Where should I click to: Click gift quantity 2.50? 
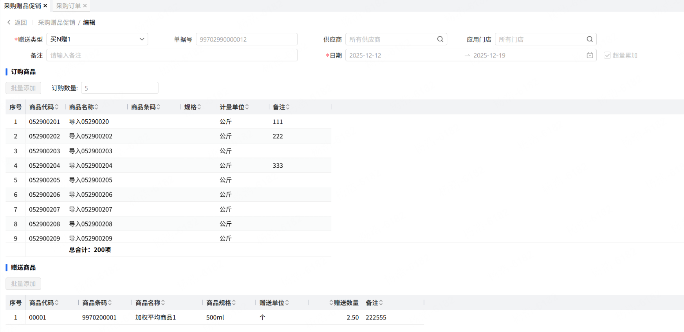click(353, 318)
